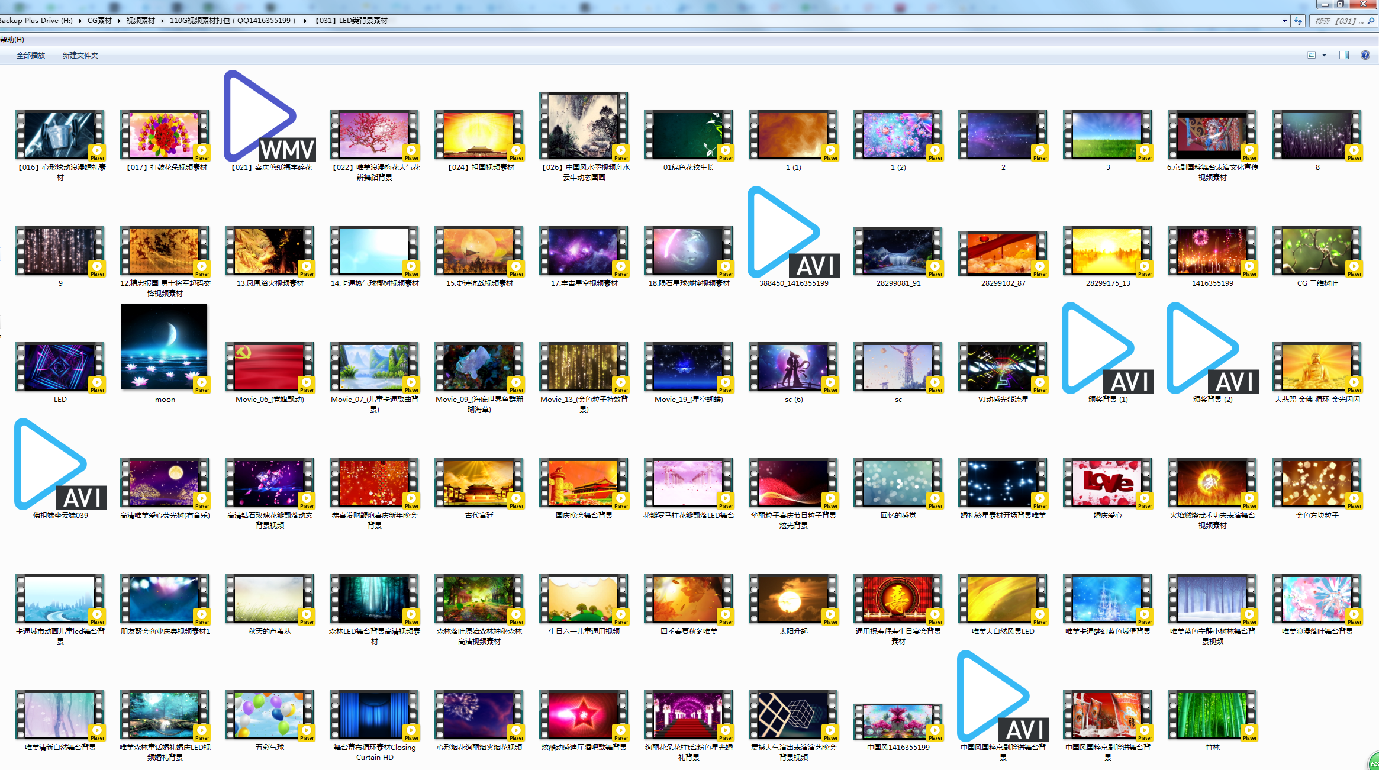Click the 全部播放 button
The image size is (1379, 770).
(x=31, y=55)
